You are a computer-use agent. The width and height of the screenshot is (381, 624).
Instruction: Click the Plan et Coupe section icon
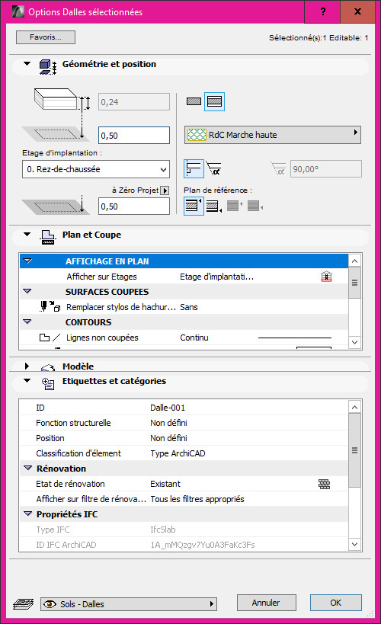(48, 237)
